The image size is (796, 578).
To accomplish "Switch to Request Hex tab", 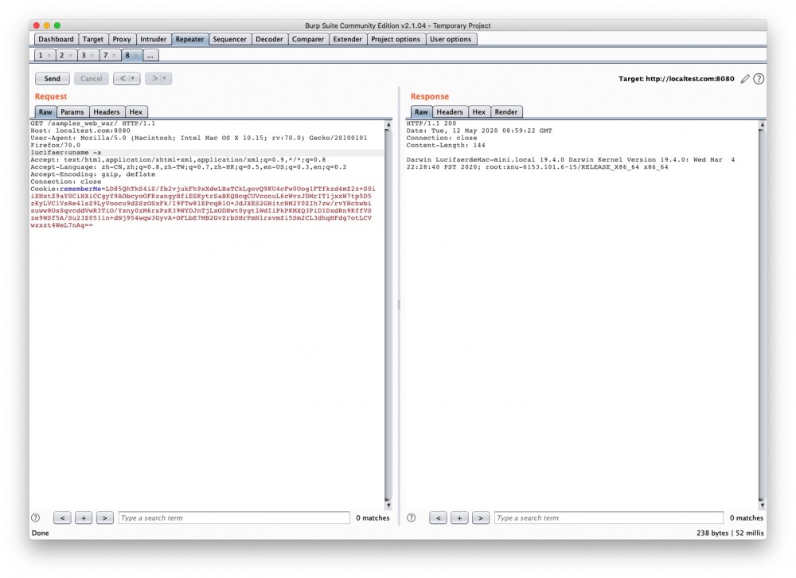I will 135,111.
